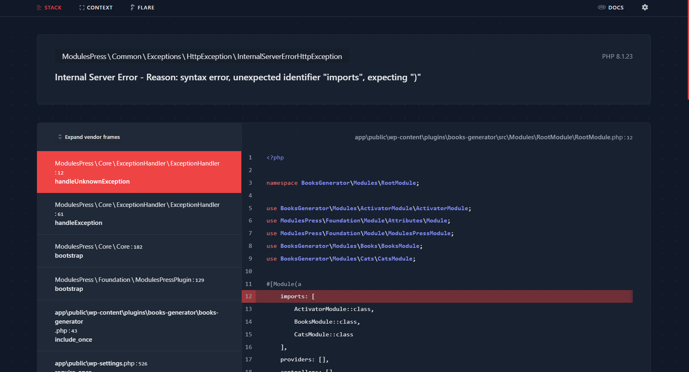The image size is (689, 372).
Task: Click the PHP 8.1.23 version label
Action: coord(617,57)
